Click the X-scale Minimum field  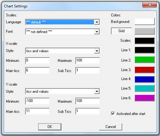click(37, 60)
